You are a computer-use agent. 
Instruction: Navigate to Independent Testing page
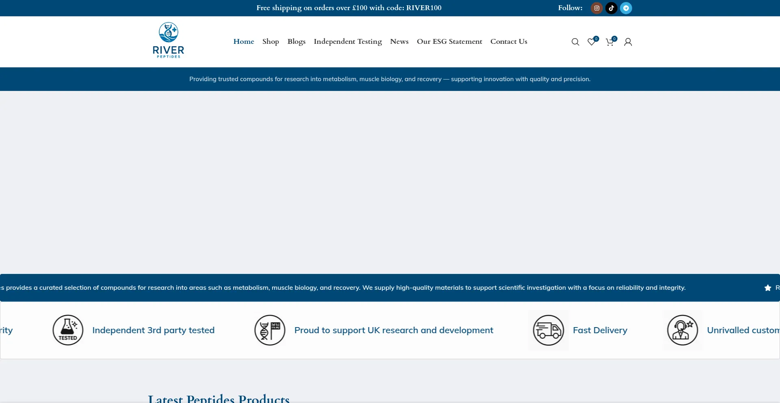click(x=348, y=41)
